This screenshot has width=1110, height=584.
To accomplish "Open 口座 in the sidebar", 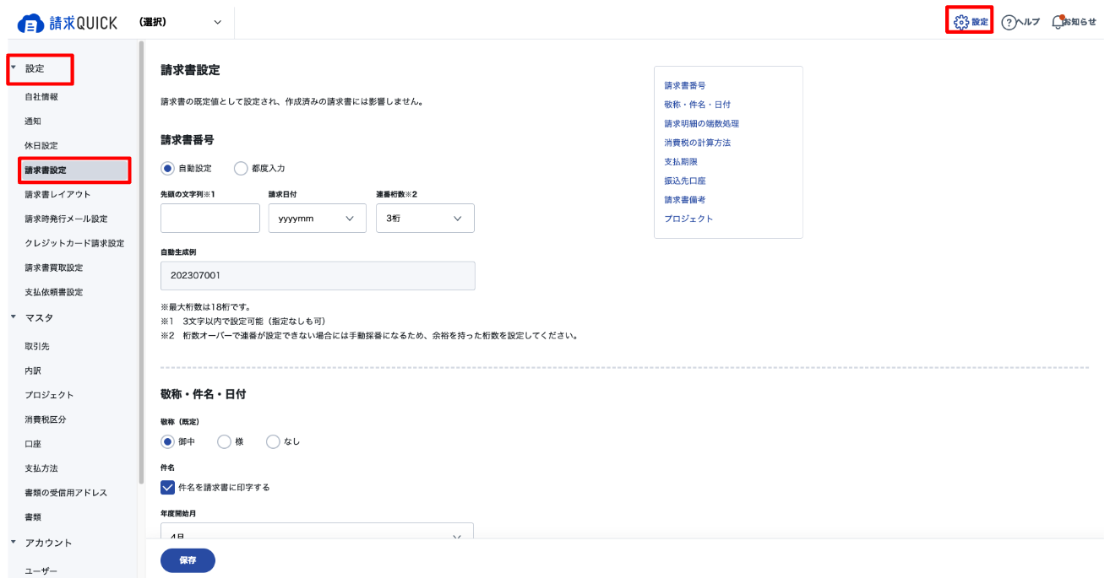I will tap(33, 444).
